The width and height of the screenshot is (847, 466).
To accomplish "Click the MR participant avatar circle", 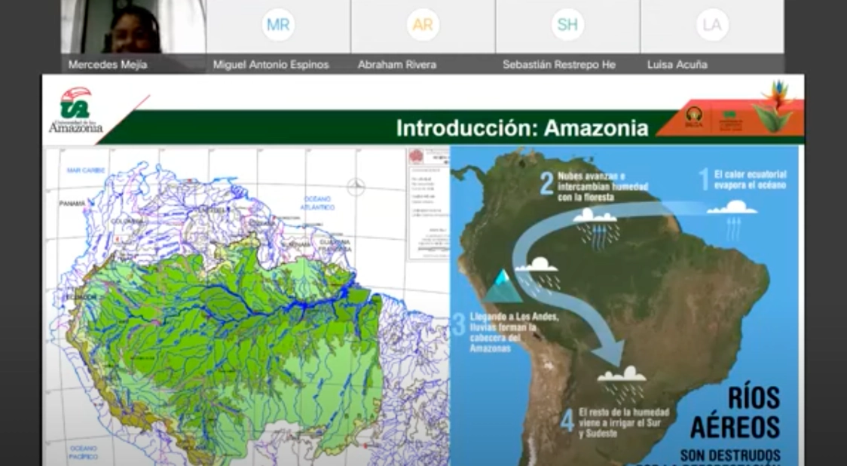I will pyautogui.click(x=278, y=25).
